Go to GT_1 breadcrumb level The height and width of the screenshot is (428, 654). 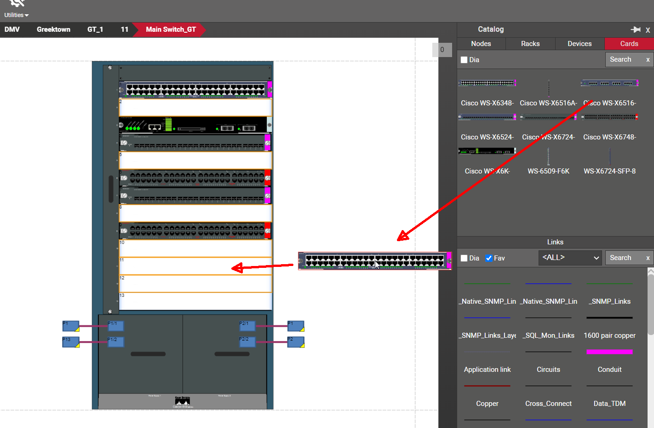point(95,29)
